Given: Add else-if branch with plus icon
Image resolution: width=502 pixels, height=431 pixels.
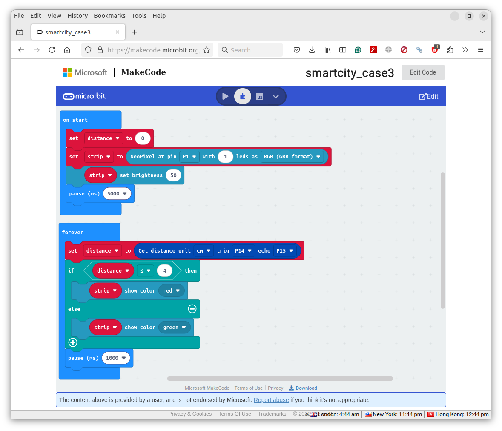Looking at the screenshot, I should [73, 342].
